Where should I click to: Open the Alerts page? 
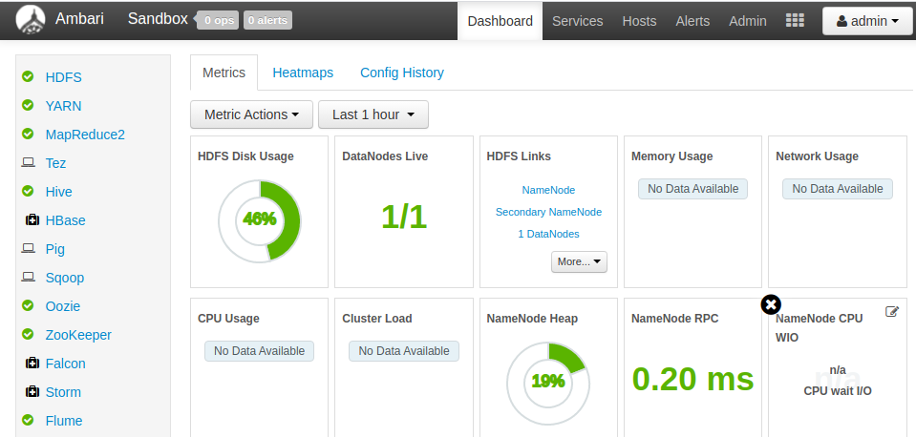(x=692, y=21)
